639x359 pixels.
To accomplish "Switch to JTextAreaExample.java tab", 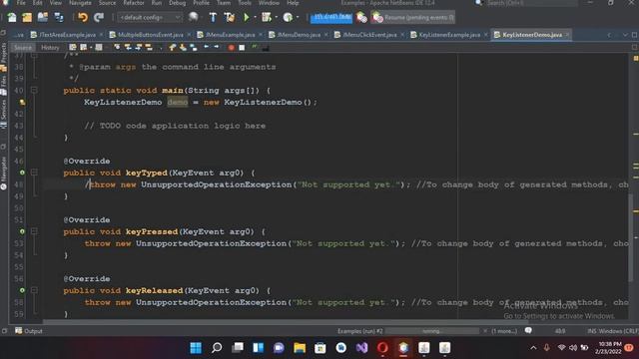I will point(67,35).
